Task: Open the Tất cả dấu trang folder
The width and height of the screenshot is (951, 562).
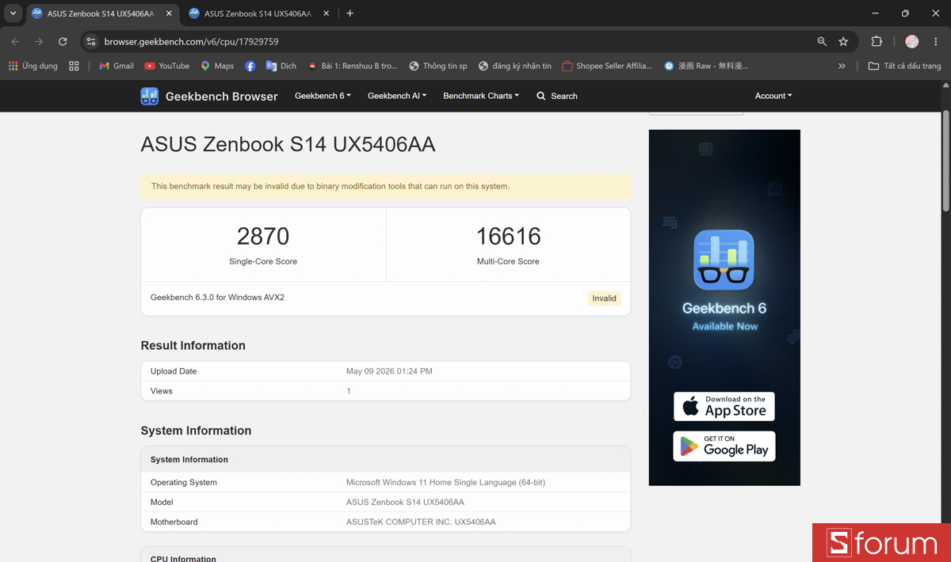Action: 905,66
